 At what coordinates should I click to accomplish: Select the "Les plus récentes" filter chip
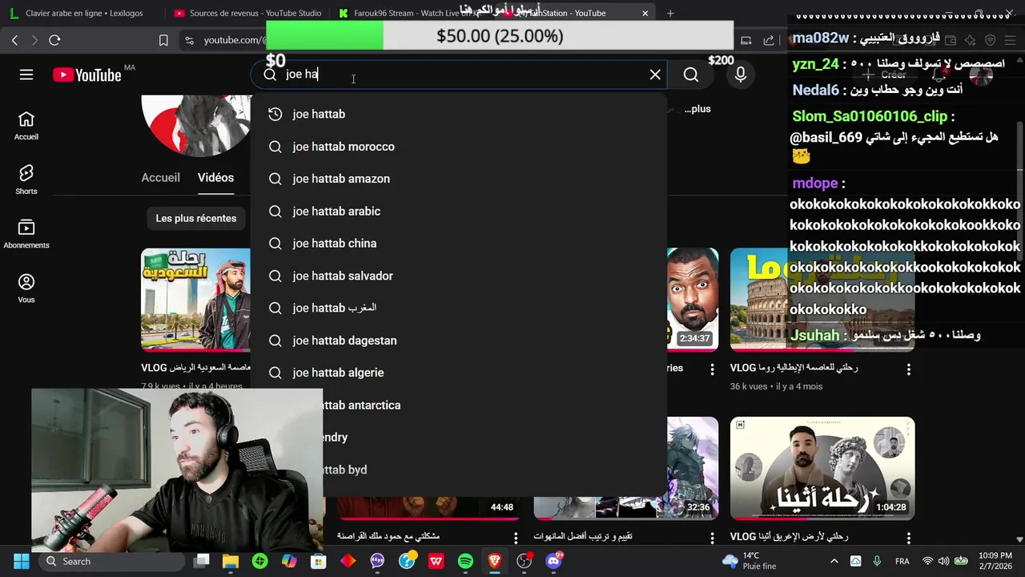(x=195, y=218)
